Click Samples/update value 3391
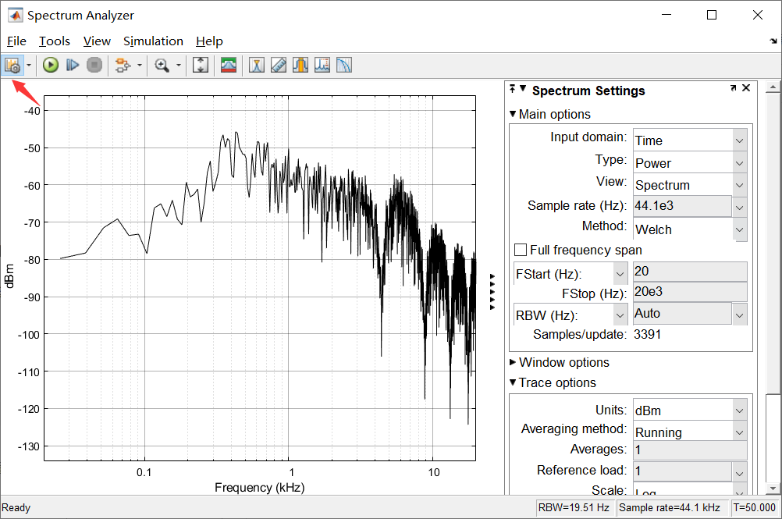The height and width of the screenshot is (519, 782). (647, 334)
